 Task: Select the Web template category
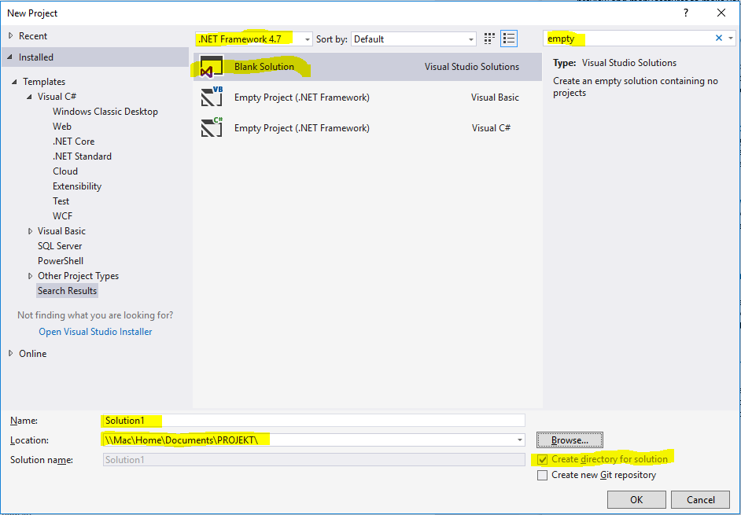click(62, 126)
